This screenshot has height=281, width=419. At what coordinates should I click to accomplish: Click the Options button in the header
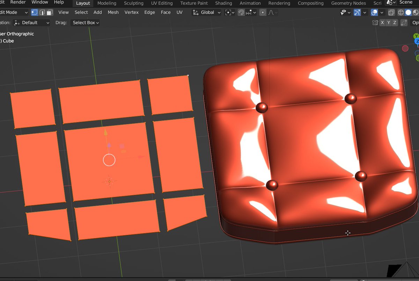[415, 22]
